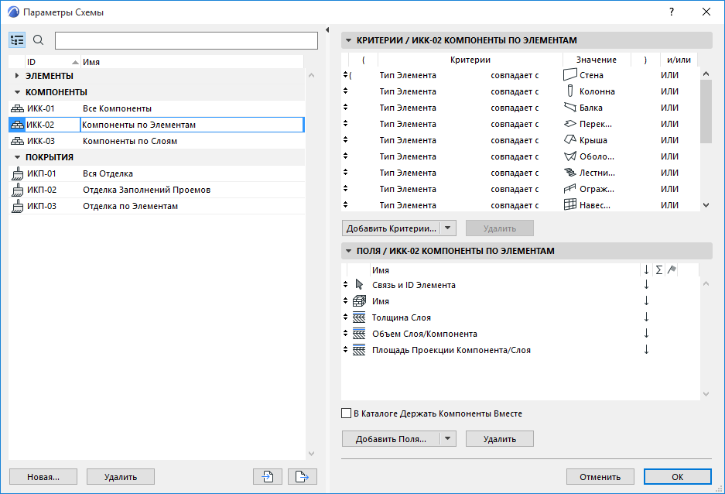Click the Крыша roof type icon
Screen dimensions: 725x494
click(x=570, y=140)
